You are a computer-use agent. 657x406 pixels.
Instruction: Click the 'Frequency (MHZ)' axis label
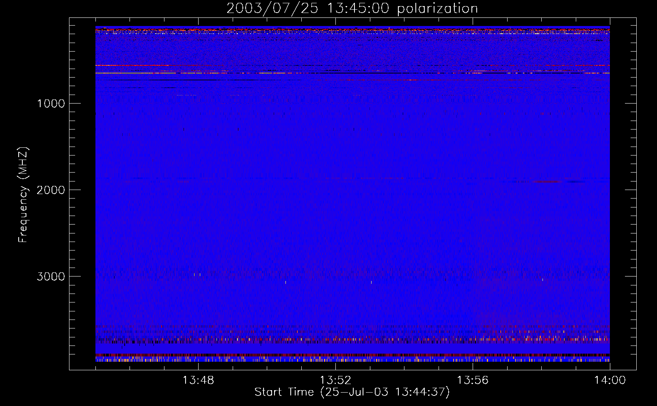pos(23,195)
